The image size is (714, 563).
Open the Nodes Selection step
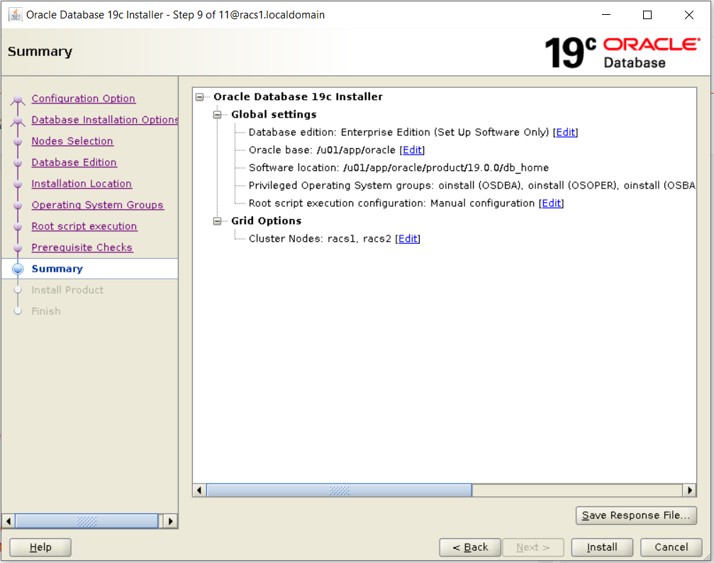point(72,141)
